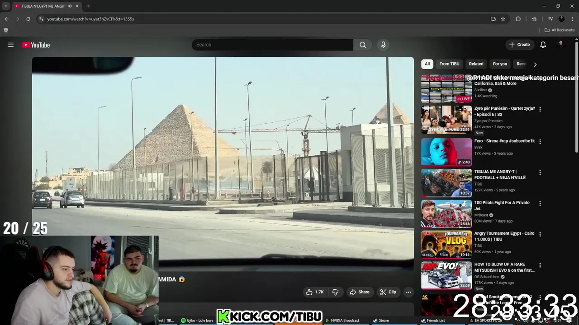Open Spotify Gjiko - Lule bore taskbar item
Image resolution: width=579 pixels, height=325 pixels.
pos(197,320)
